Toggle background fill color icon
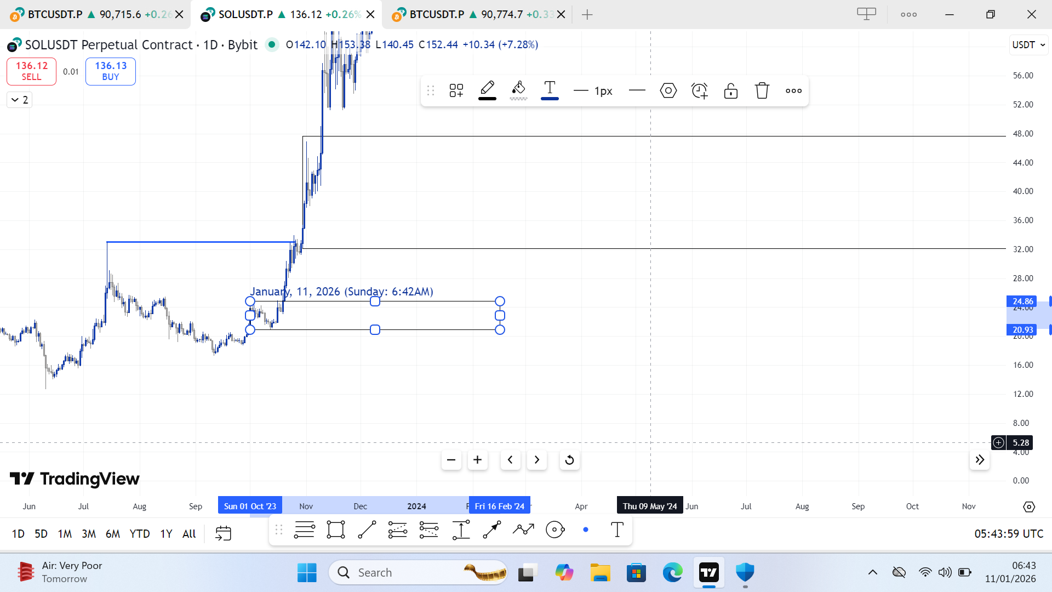Image resolution: width=1052 pixels, height=592 pixels. pos(518,90)
